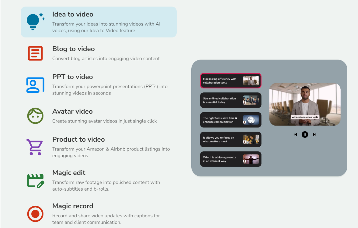This screenshot has width=358, height=228.
Task: Skip to the next scene
Action: [314, 134]
